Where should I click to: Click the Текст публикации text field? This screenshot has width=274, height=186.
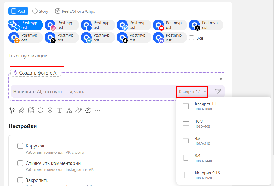coord(82,56)
